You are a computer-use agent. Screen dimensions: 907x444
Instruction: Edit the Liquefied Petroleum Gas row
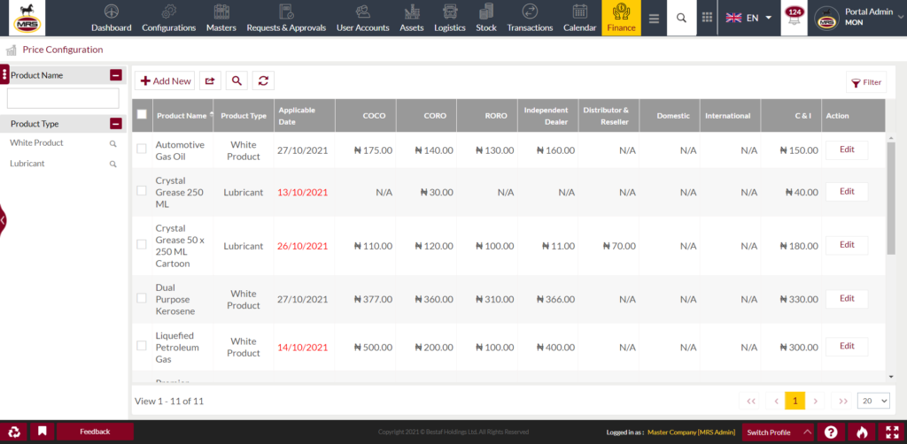[x=847, y=347]
